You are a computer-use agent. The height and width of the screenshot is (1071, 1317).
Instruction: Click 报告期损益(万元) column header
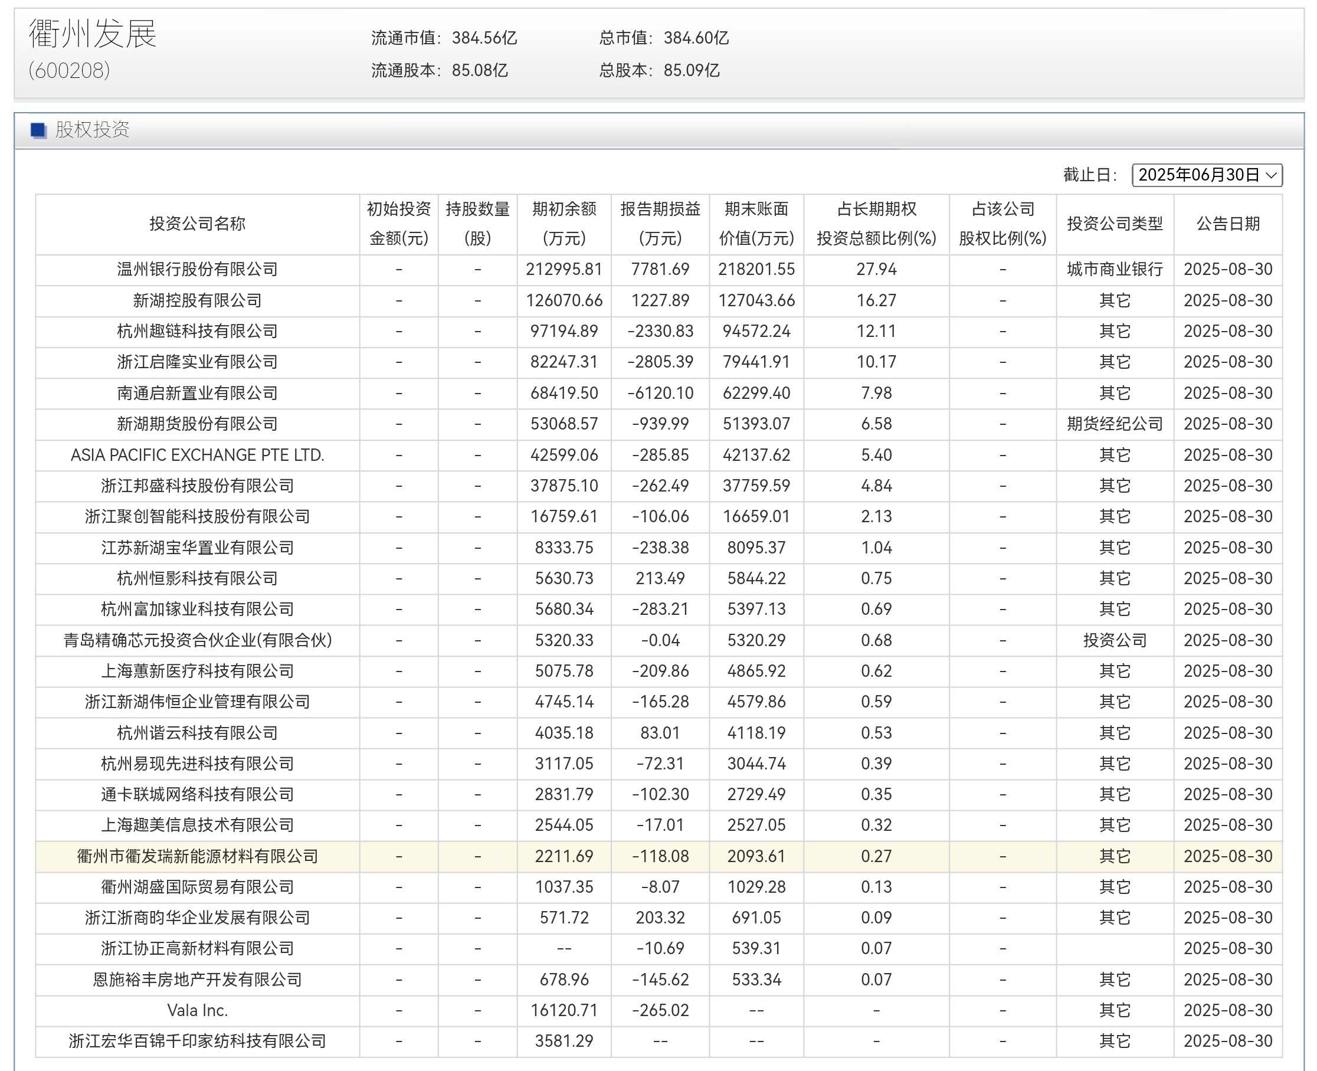tap(660, 224)
